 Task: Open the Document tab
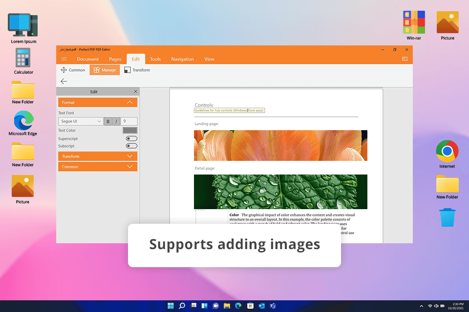[x=87, y=59]
